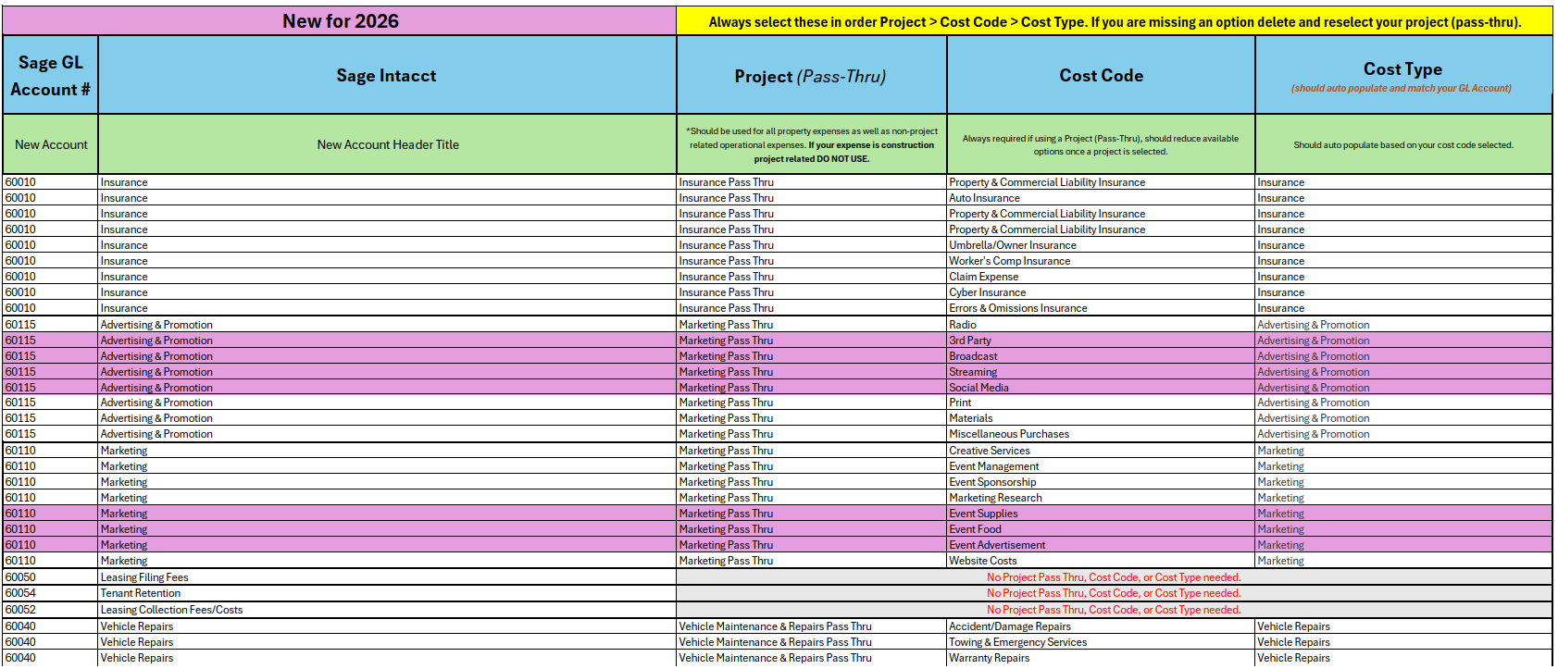
Task: Select the "New Account" subheader cell
Action: point(51,144)
